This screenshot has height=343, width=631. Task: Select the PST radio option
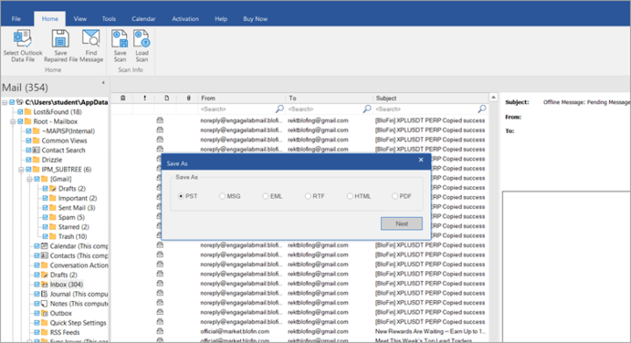(181, 196)
